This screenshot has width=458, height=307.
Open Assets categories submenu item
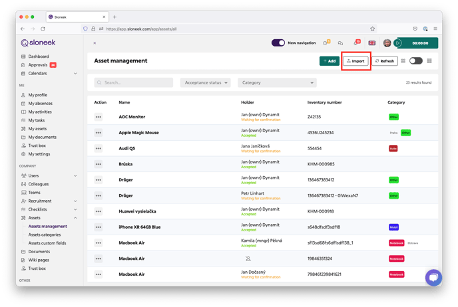(45, 235)
